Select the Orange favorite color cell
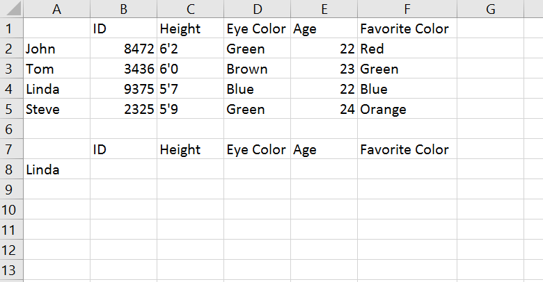This screenshot has width=543, height=282. tap(407, 109)
